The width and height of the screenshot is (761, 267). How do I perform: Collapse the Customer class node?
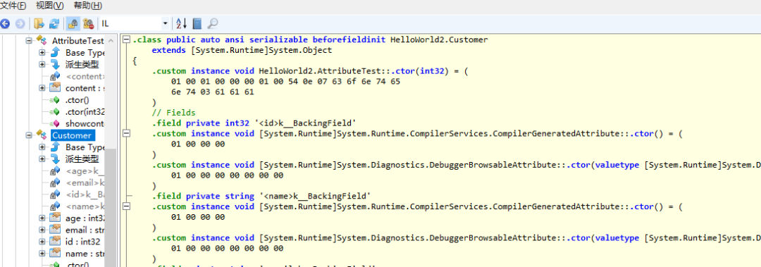coord(29,135)
